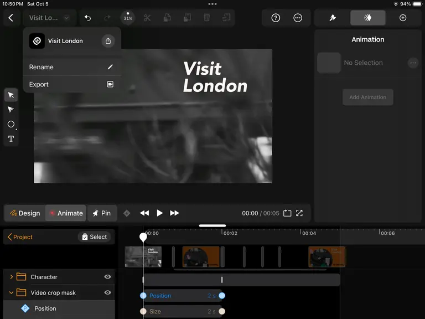
Task: Click the copy icon in the top toolbar
Action: click(x=167, y=18)
